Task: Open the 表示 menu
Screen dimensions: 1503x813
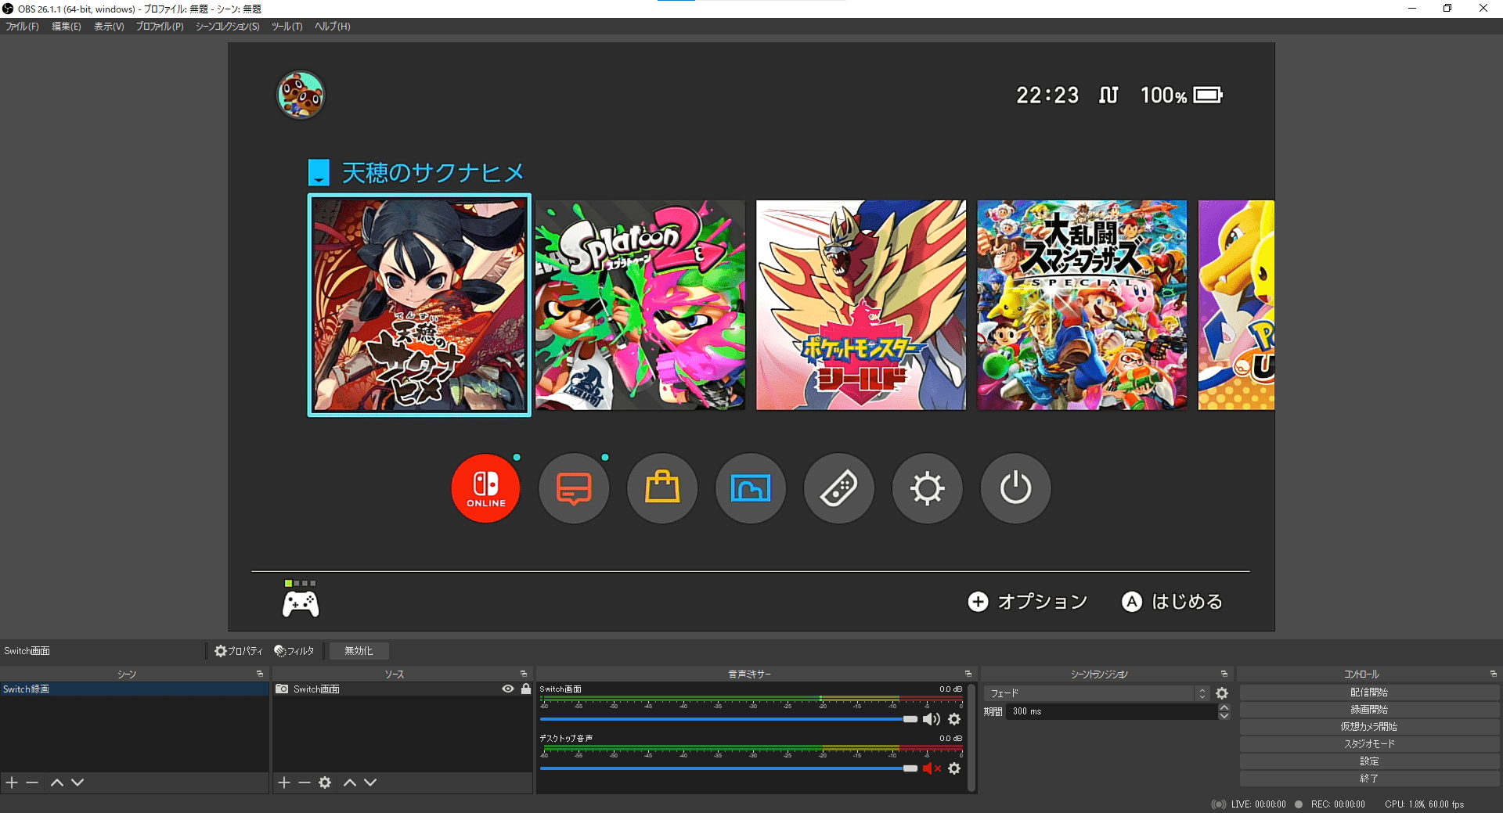Action: [109, 26]
